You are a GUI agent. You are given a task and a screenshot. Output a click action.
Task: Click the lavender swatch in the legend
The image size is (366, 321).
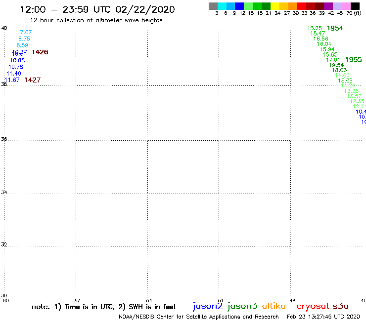pyautogui.click(x=337, y=6)
